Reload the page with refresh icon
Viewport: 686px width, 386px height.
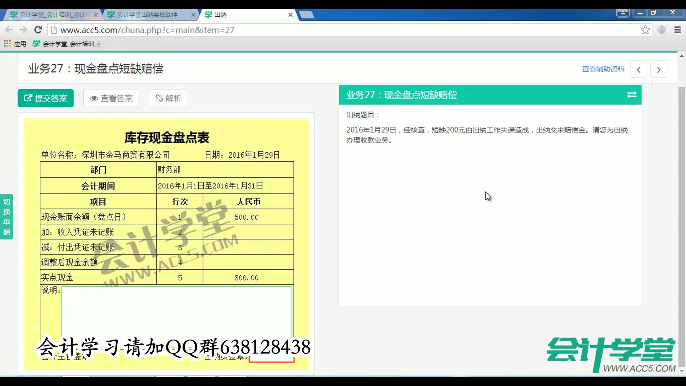click(x=38, y=30)
